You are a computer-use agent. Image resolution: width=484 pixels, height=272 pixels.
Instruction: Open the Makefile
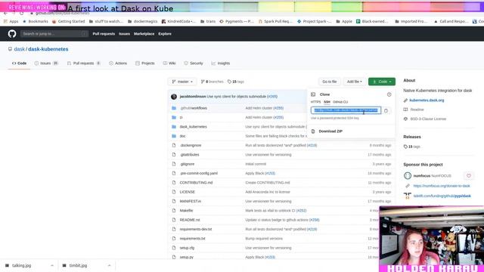point(187,211)
